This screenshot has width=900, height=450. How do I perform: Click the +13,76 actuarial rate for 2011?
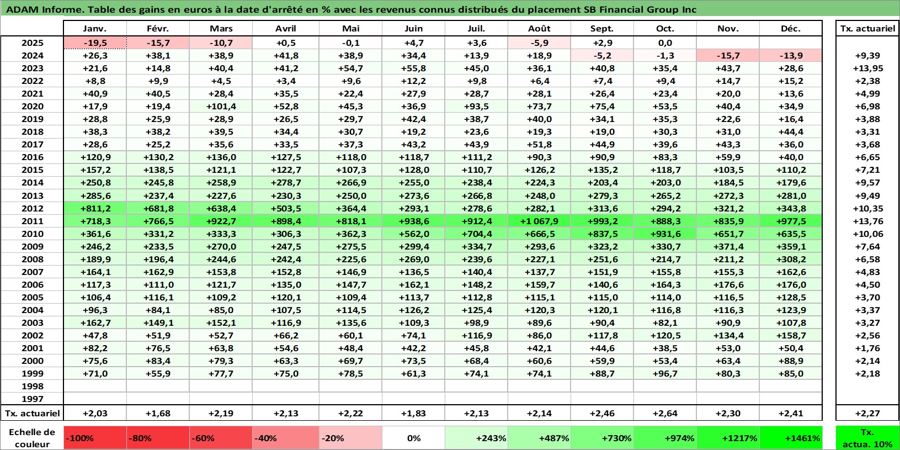click(867, 221)
